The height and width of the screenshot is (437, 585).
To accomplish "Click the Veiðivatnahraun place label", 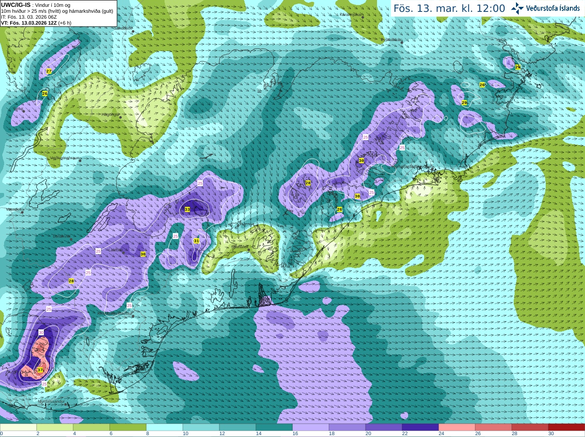I will click(x=64, y=158).
